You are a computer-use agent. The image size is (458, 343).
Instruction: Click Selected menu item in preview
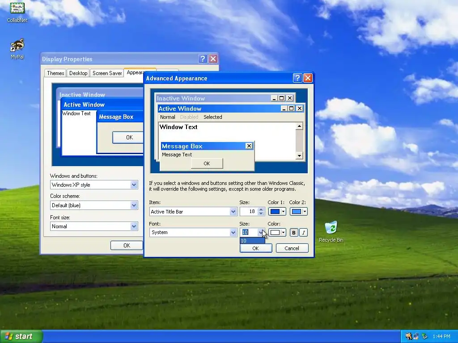pos(212,117)
